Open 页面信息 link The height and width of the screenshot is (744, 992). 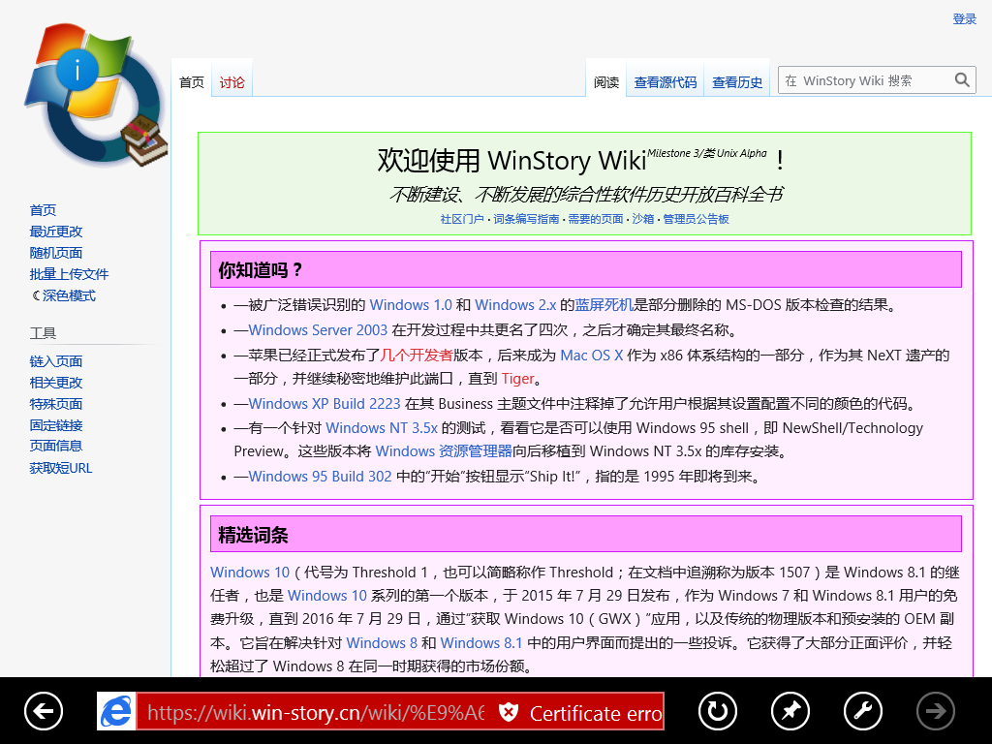(x=55, y=446)
